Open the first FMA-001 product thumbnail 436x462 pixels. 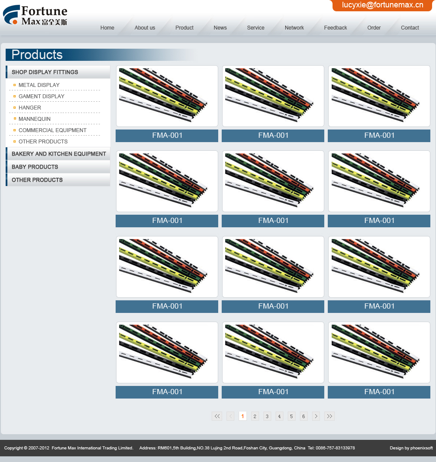pos(167,96)
